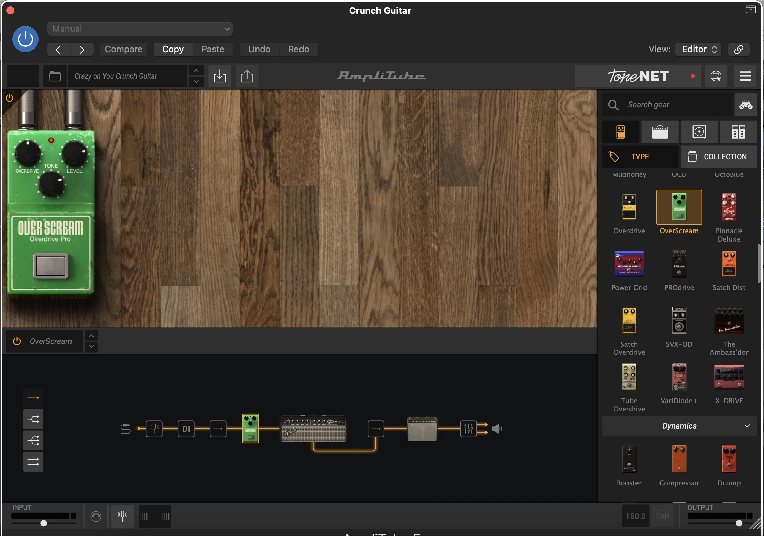Open the View Editor dropdown

tap(698, 49)
